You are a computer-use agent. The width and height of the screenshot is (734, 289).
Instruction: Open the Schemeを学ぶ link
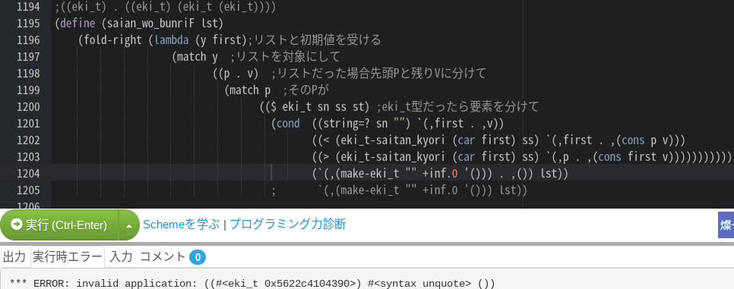pyautogui.click(x=181, y=225)
